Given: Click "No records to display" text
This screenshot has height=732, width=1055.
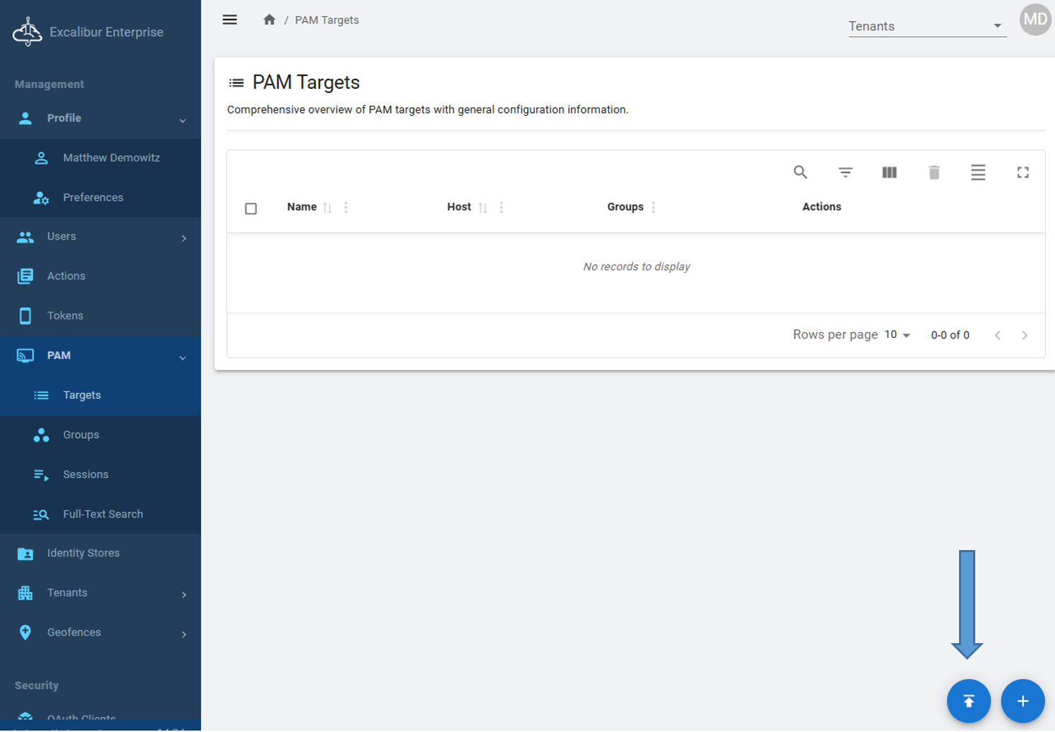Looking at the screenshot, I should tap(637, 267).
